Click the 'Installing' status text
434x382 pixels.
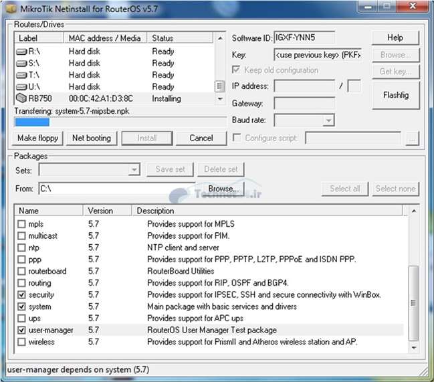(x=167, y=99)
